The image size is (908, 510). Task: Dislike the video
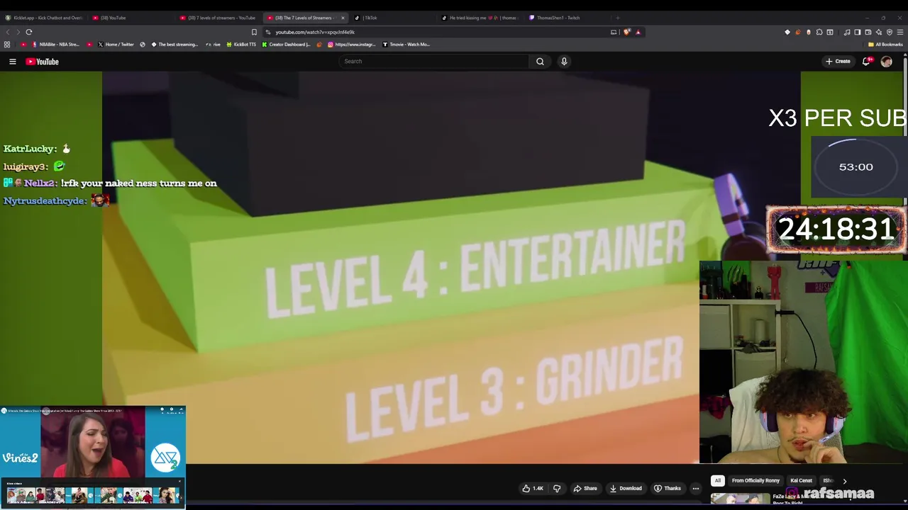[557, 488]
